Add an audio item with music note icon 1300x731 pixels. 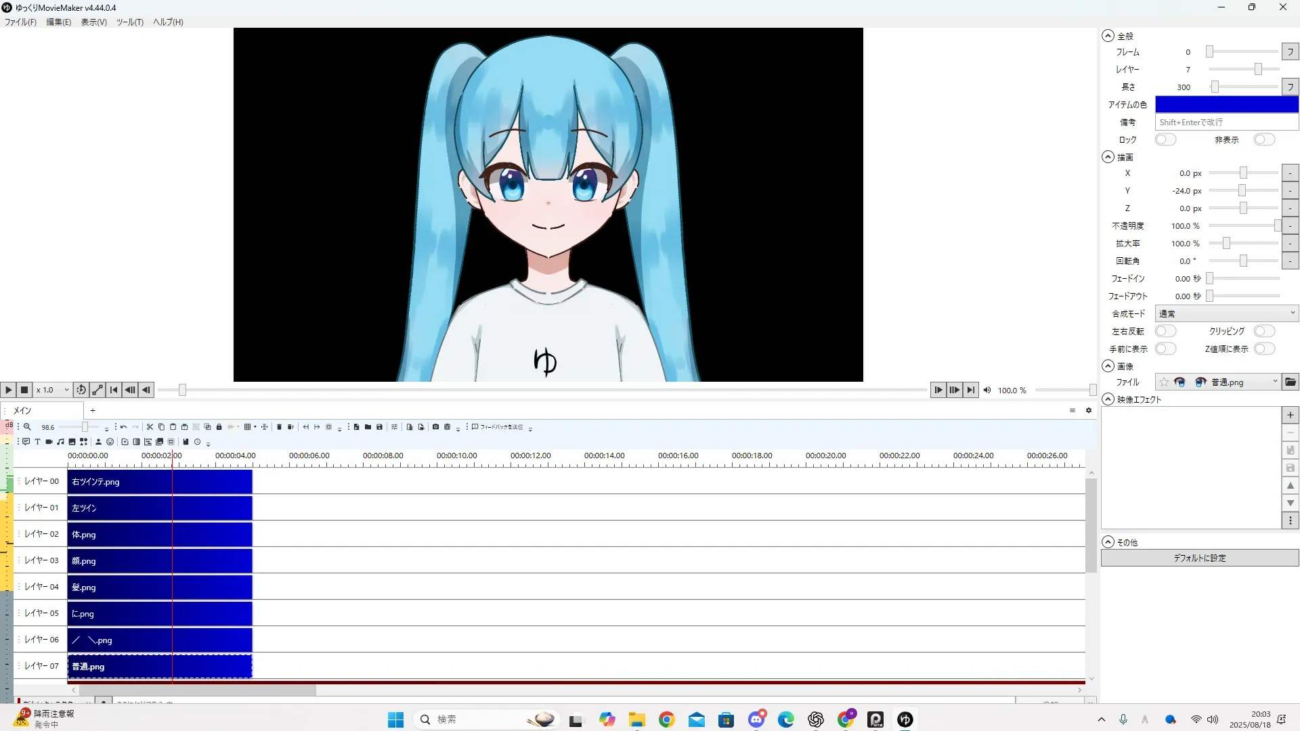pos(60,442)
